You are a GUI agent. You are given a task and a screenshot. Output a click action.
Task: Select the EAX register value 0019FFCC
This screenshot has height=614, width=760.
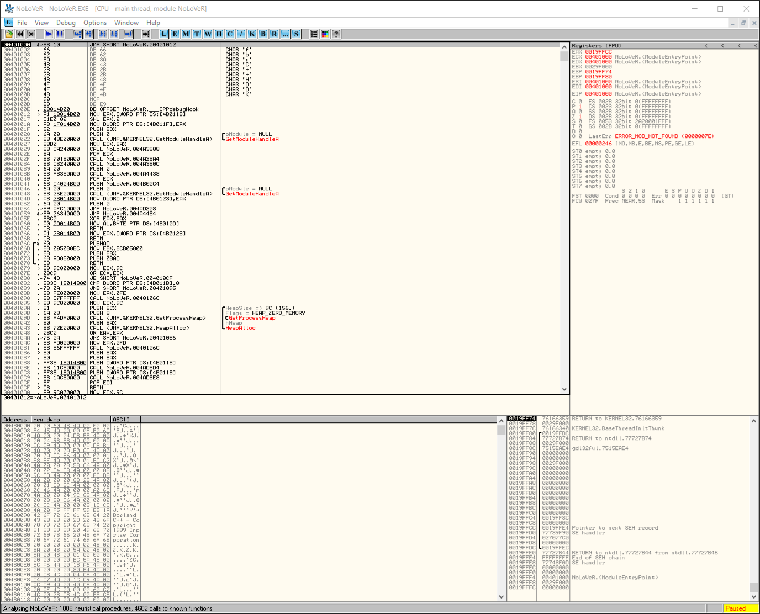pos(598,52)
